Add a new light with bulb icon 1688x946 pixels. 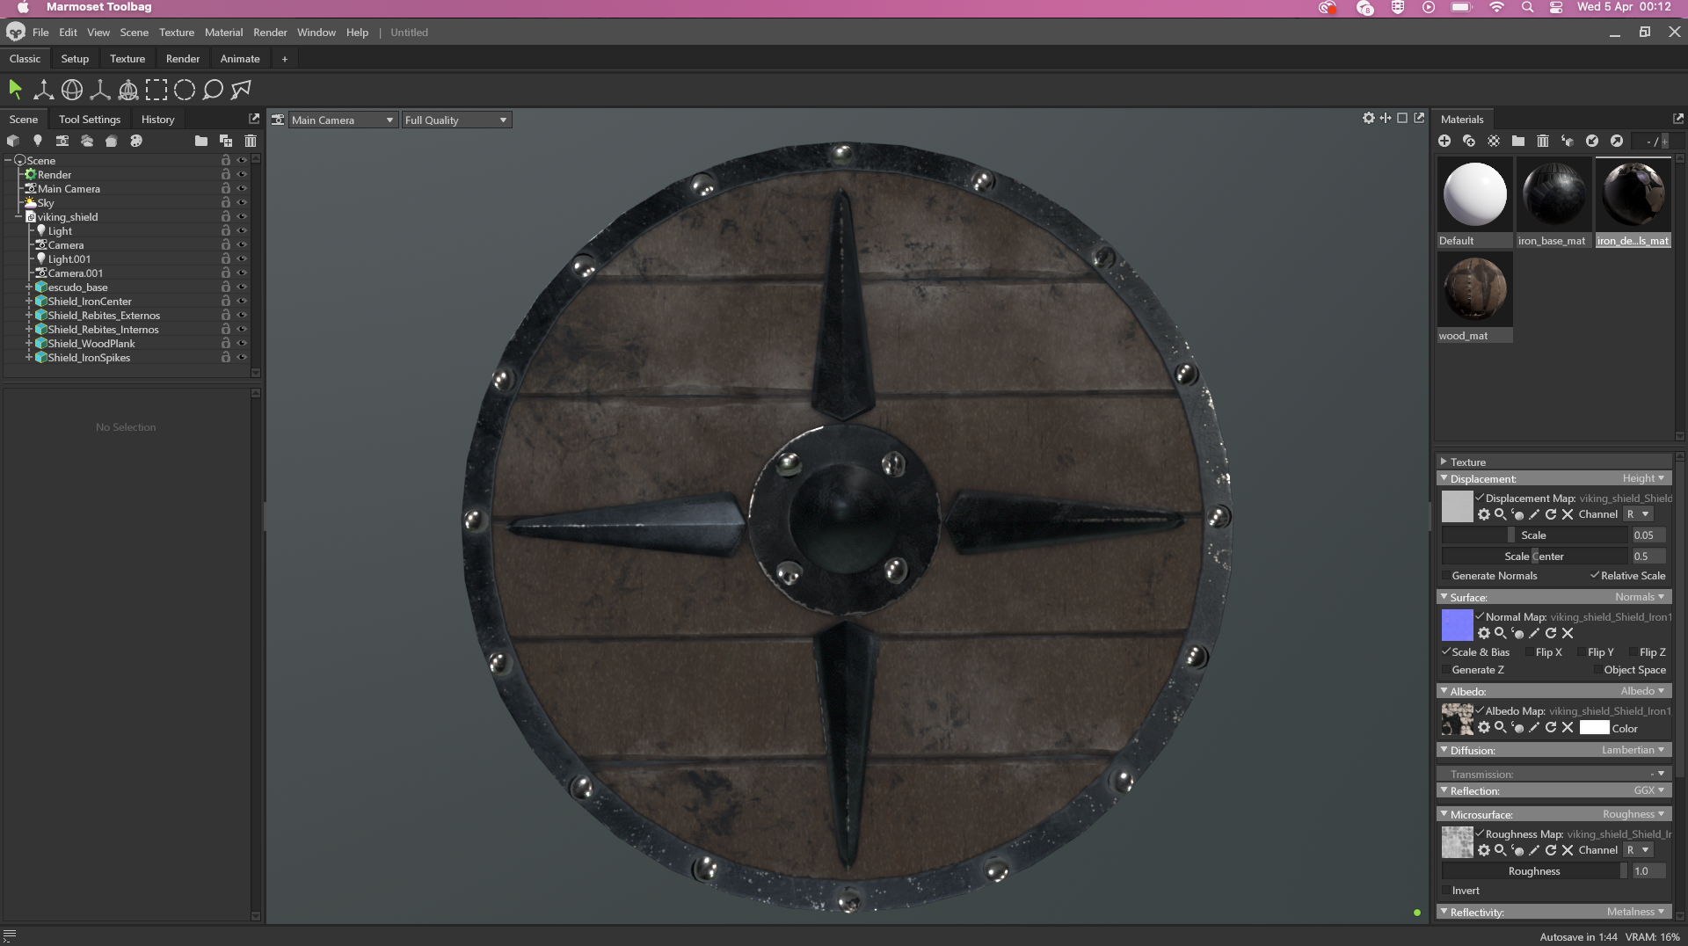pyautogui.click(x=37, y=141)
